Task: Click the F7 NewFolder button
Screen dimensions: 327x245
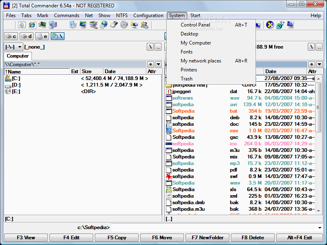Action: (x=208, y=238)
